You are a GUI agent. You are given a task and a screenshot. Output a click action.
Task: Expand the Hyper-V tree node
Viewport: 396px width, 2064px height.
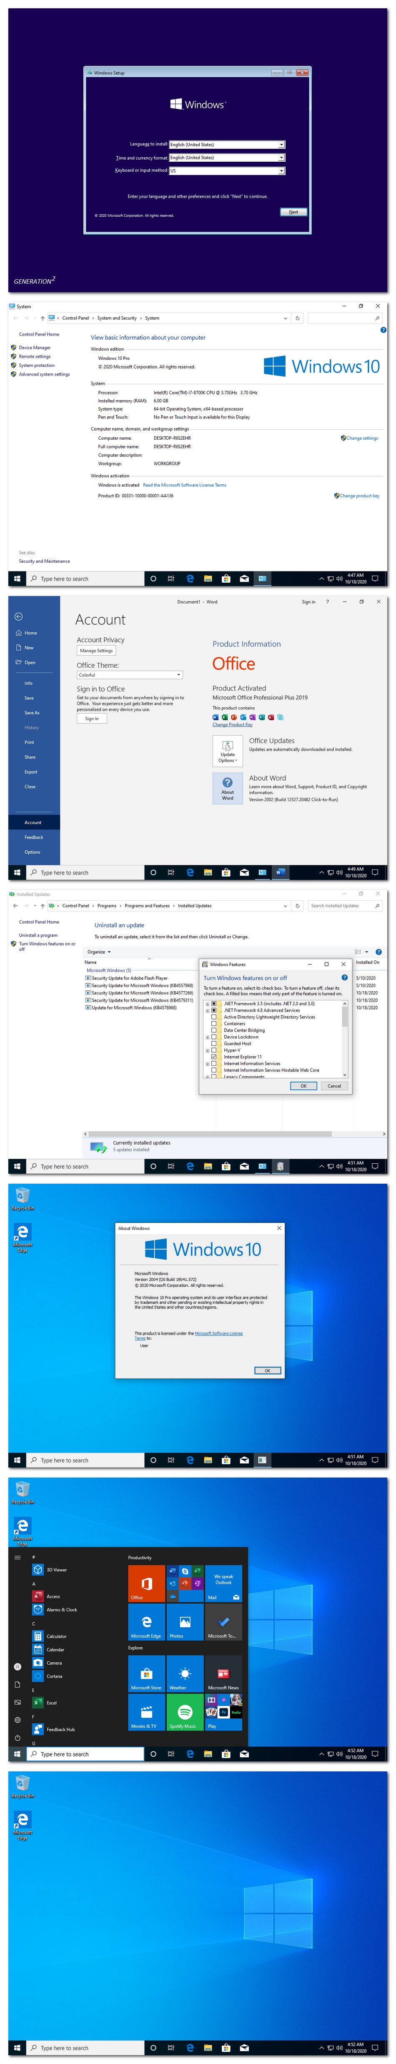[x=207, y=1050]
